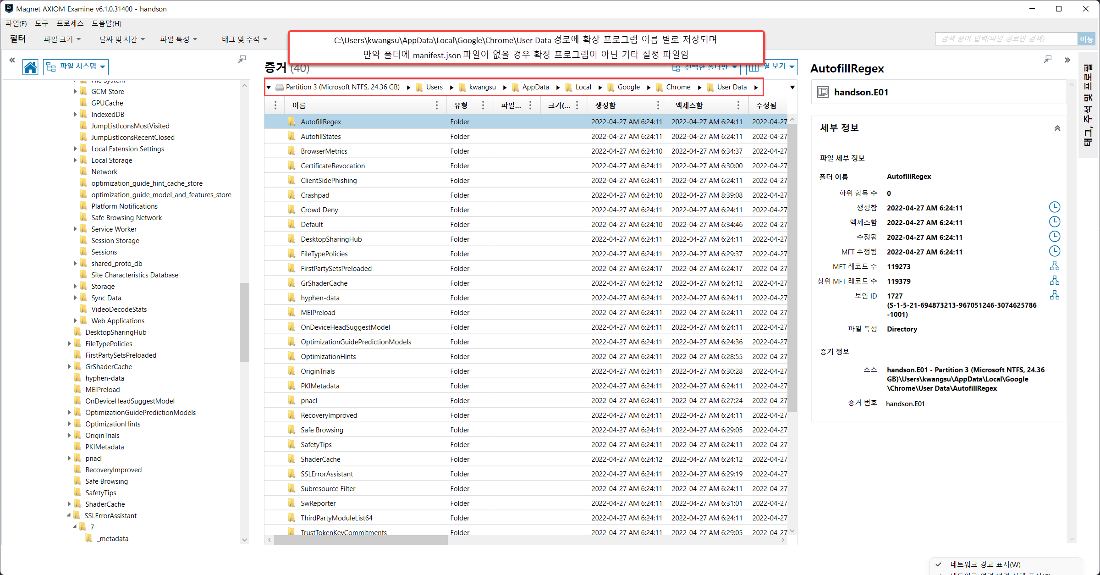Click the evidence table horizontal scrollbar thumb
Image resolution: width=1100 pixels, height=575 pixels.
click(361, 540)
